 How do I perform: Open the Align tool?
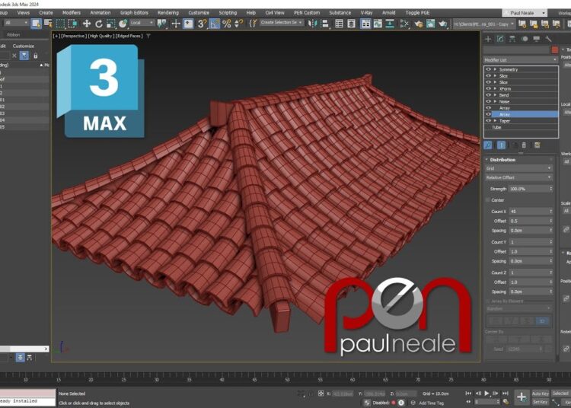pos(324,24)
